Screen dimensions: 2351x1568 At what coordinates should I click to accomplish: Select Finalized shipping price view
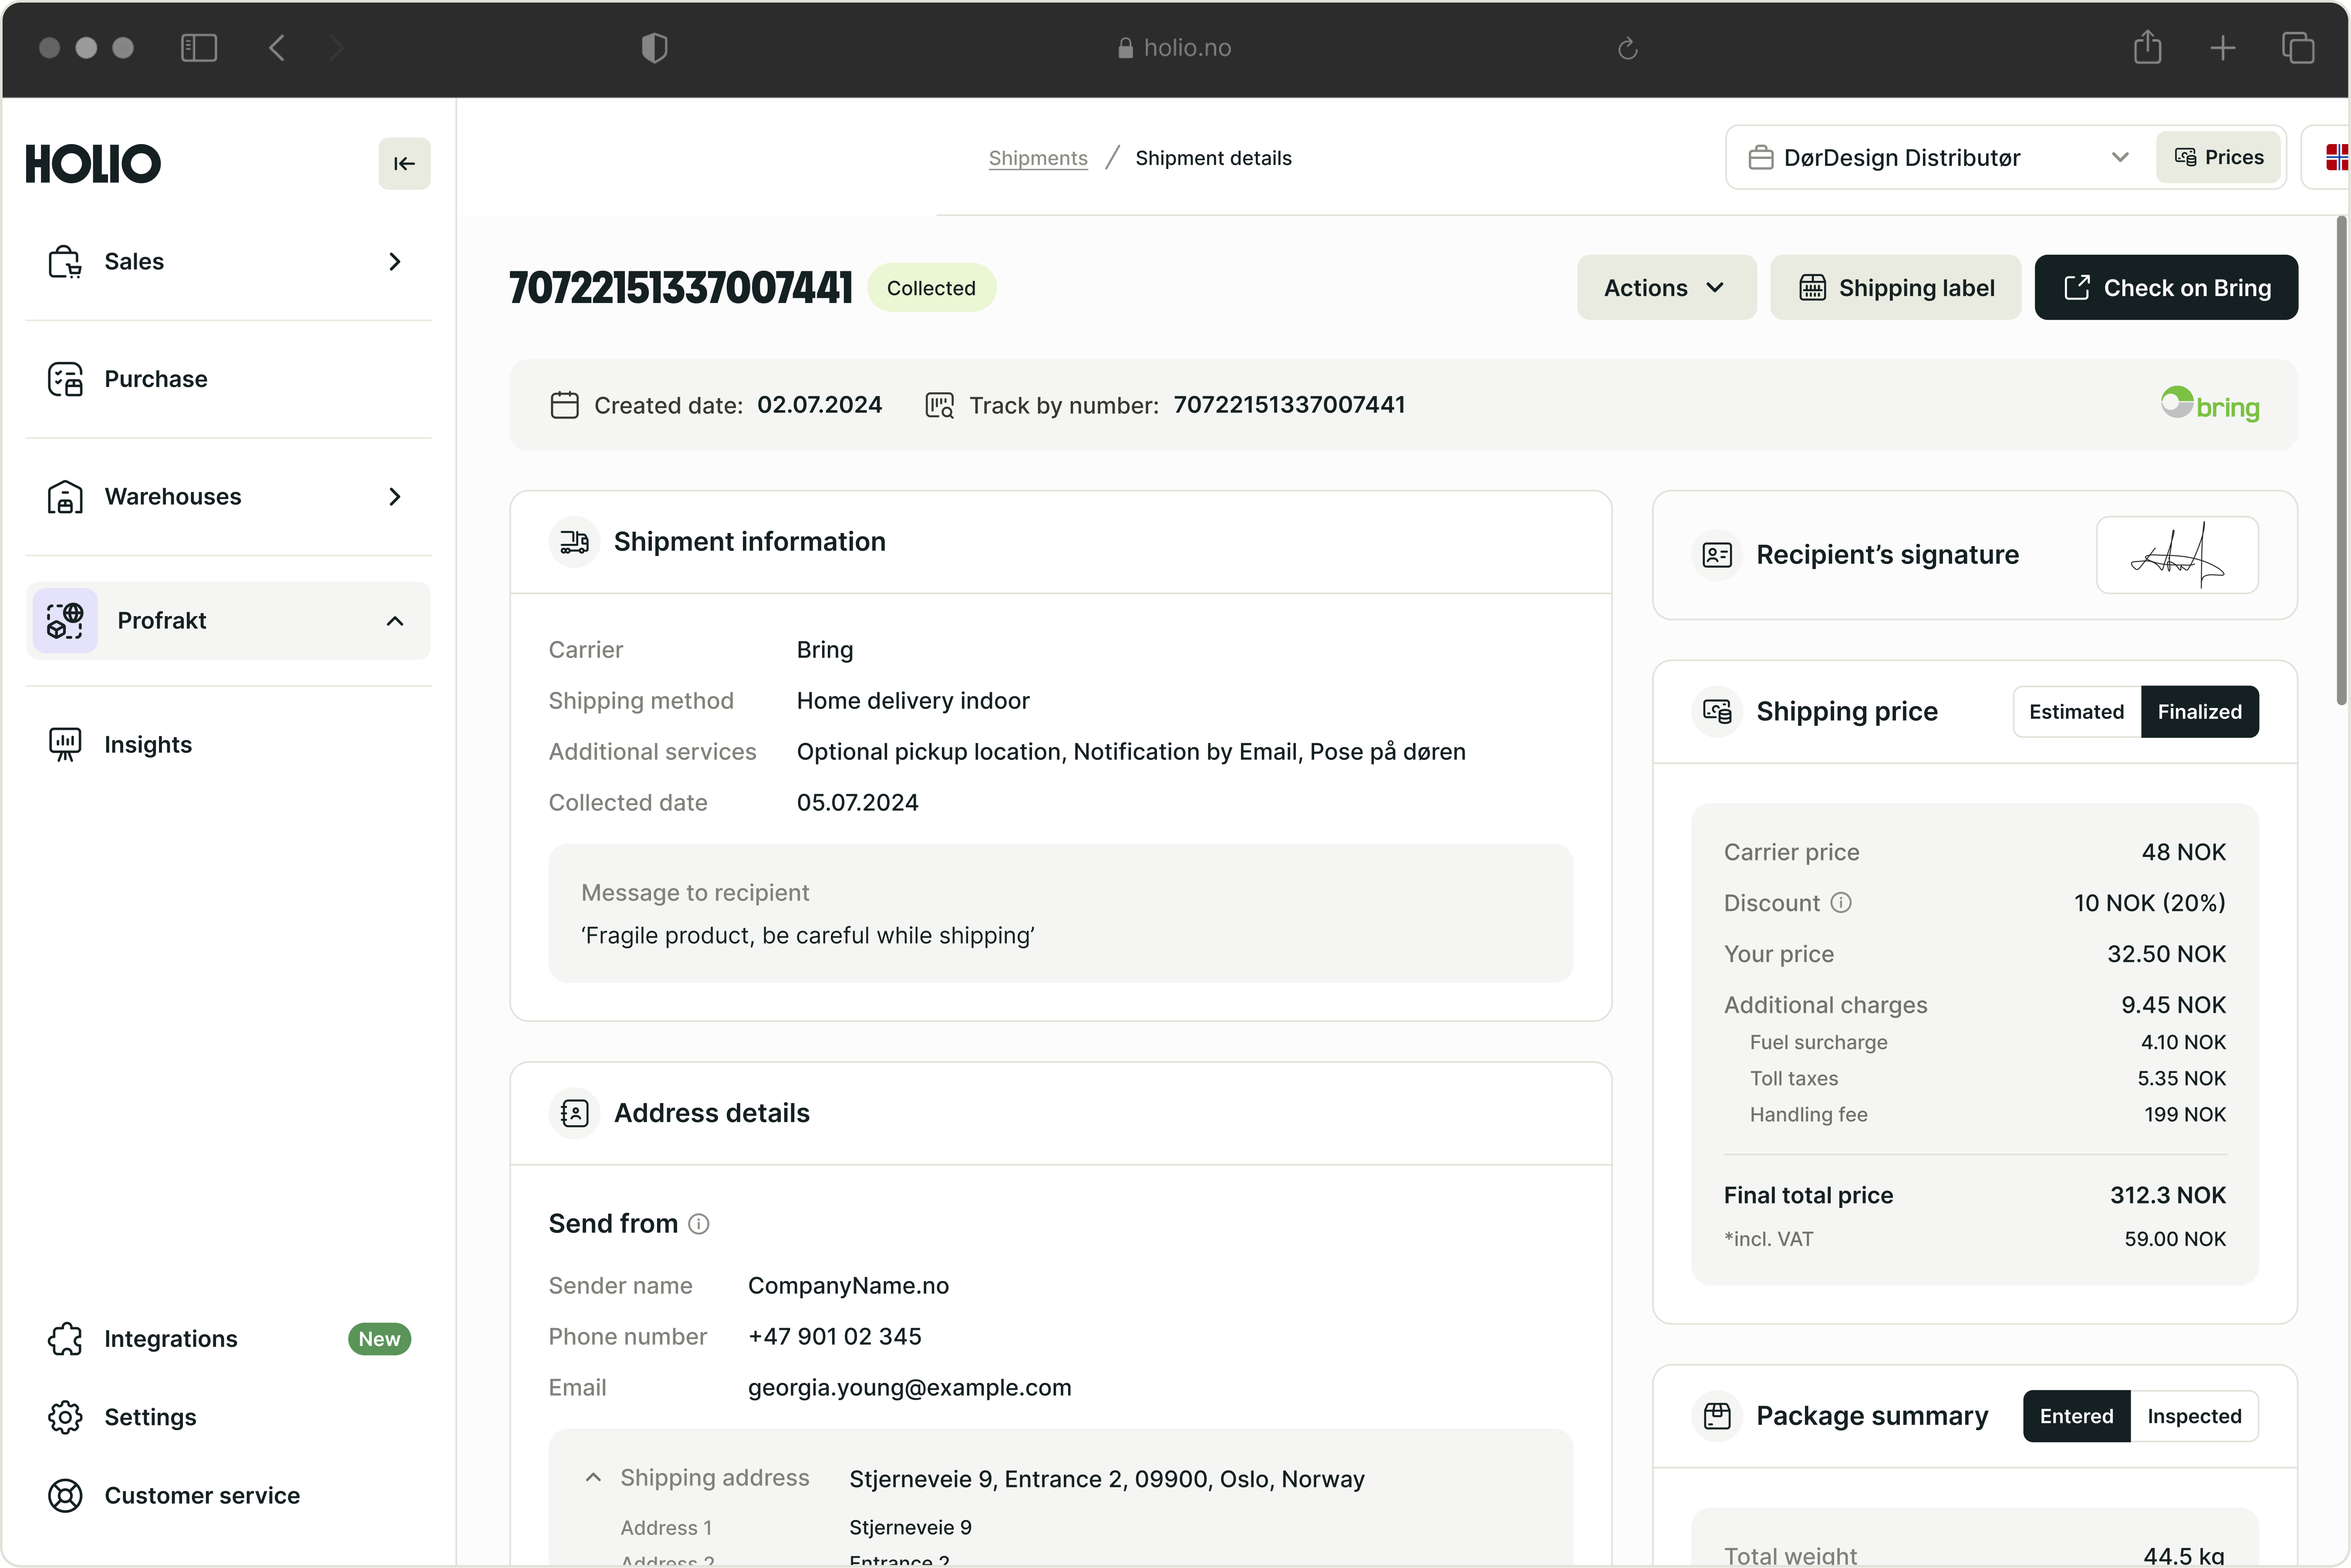[2199, 712]
